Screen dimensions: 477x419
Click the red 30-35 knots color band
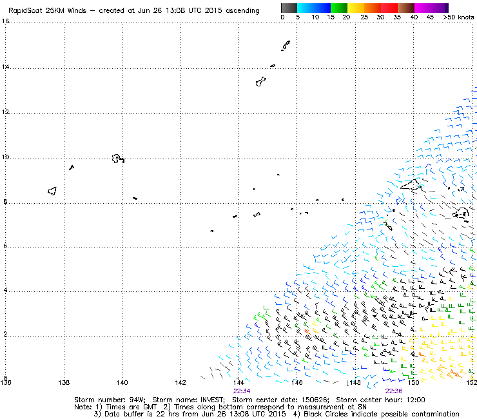click(x=389, y=8)
